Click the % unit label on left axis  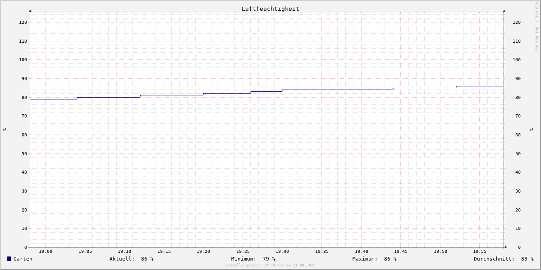[5, 129]
